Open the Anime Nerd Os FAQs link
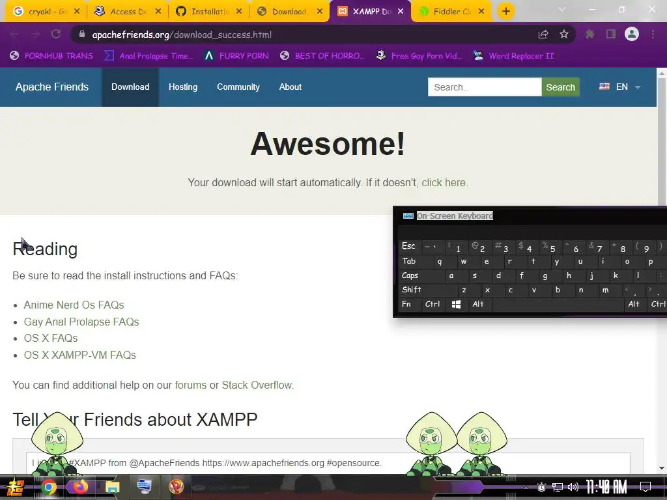 coord(74,305)
